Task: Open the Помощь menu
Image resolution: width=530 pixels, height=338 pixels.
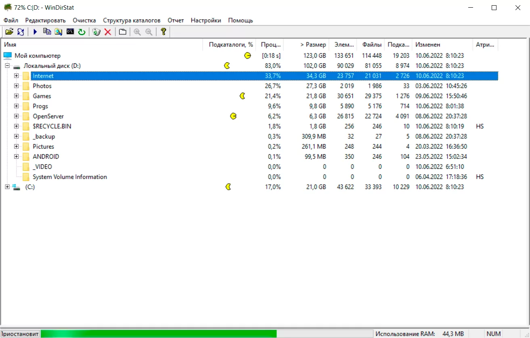Action: tap(241, 20)
